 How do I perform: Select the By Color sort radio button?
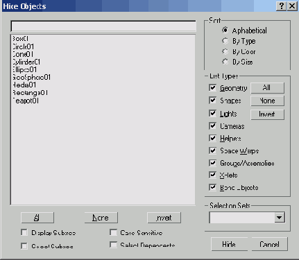pyautogui.click(x=225, y=51)
